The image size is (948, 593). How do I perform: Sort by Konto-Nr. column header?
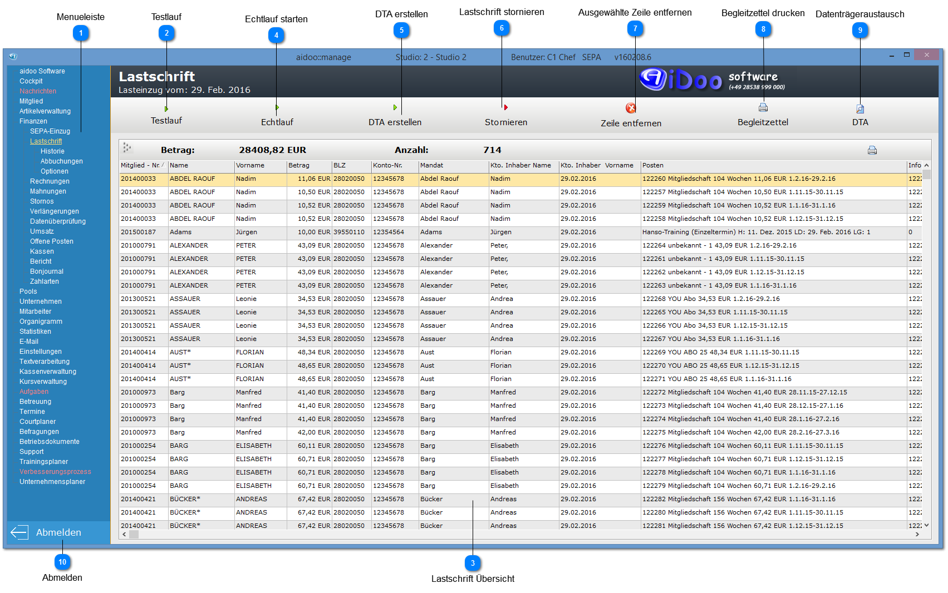(395, 165)
